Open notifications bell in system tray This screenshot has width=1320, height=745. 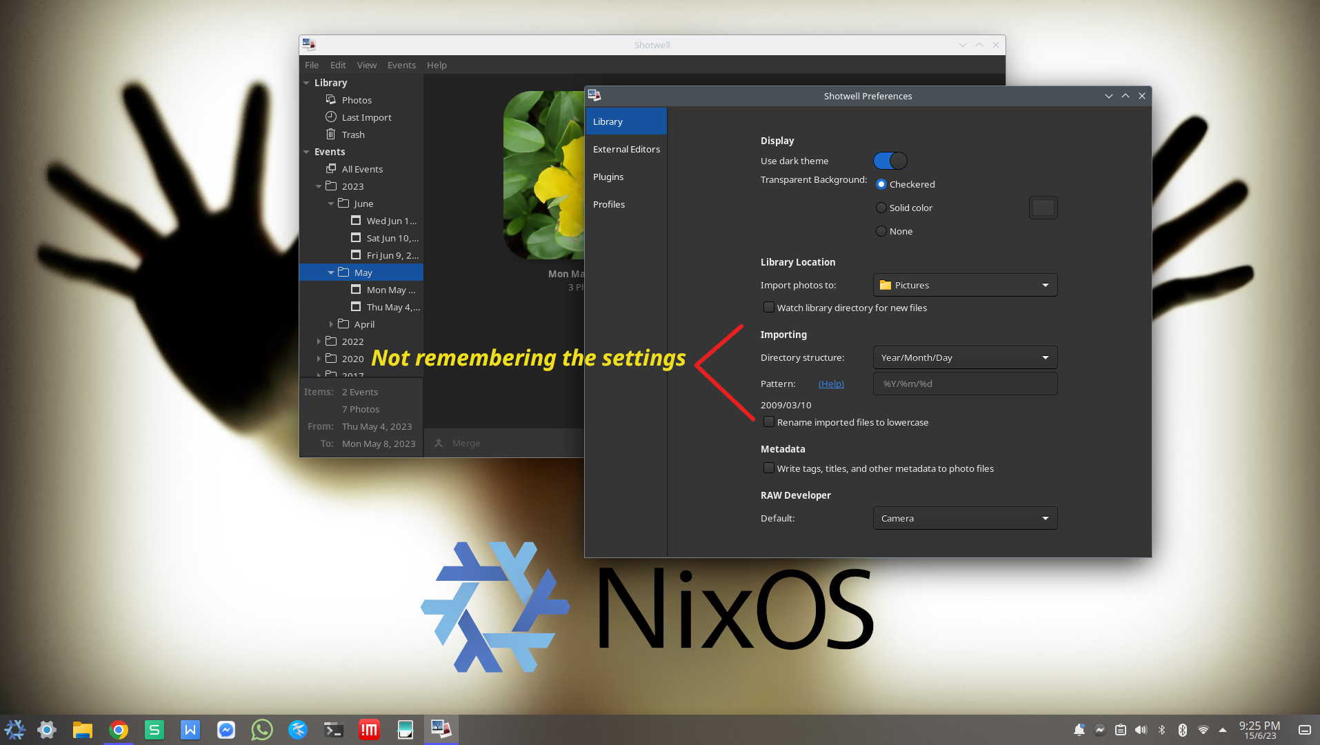pyautogui.click(x=1079, y=730)
